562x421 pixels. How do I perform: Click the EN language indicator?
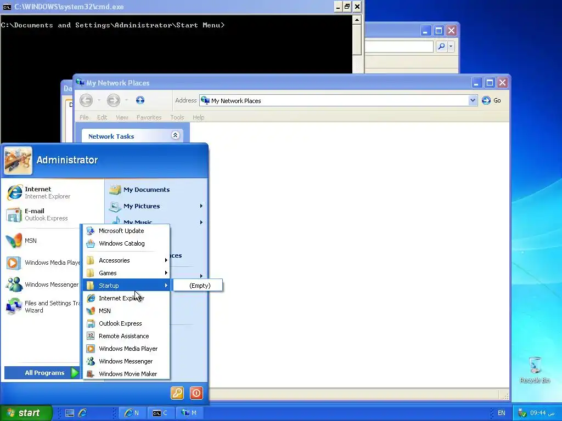point(502,413)
